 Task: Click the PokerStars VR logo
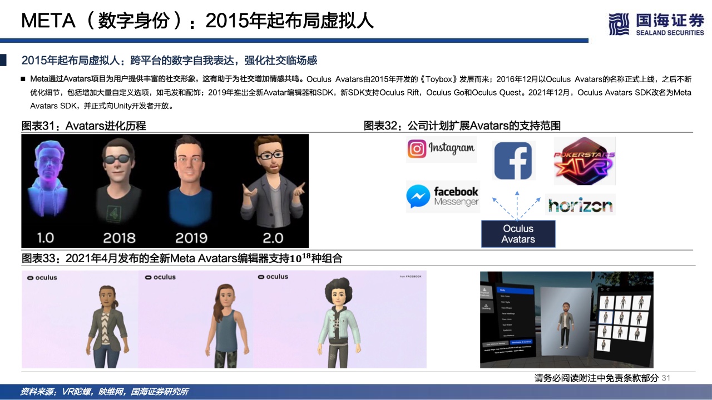tap(585, 161)
